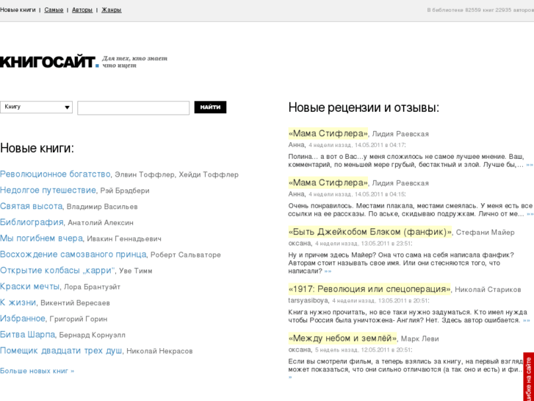The height and width of the screenshot is (401, 534).
Task: Open book Открытие колбасы „карри“
Action: [x=57, y=270]
